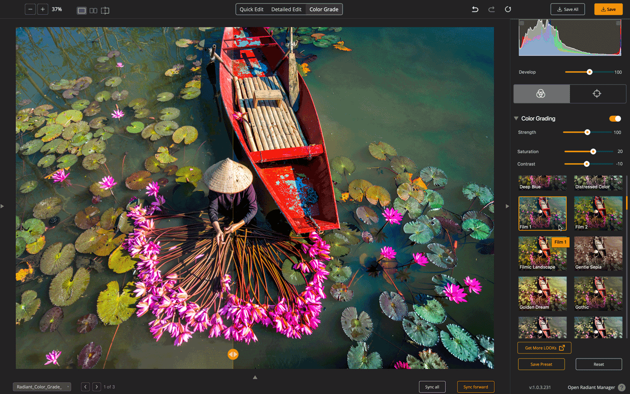Expand the bottom panel arrow

click(x=255, y=377)
